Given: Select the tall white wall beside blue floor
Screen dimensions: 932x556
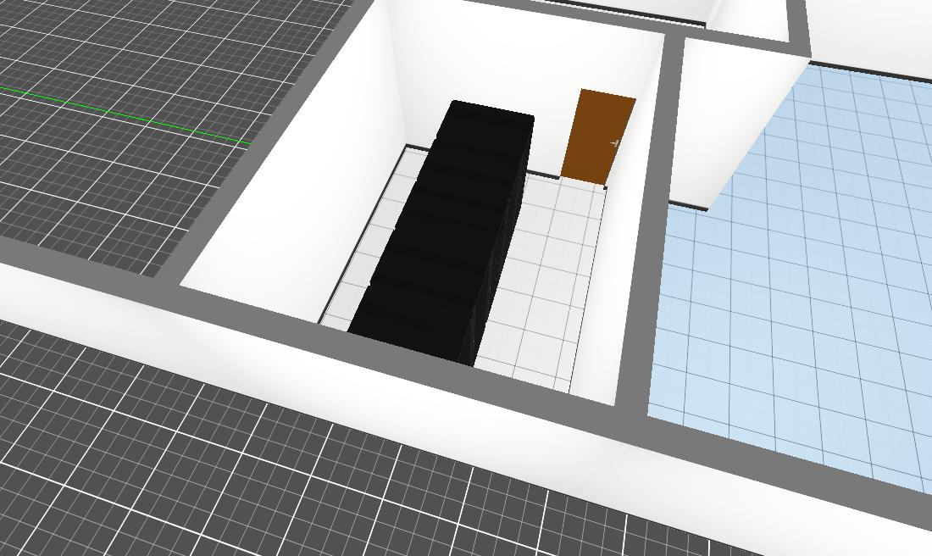Looking at the screenshot, I should tap(737, 119).
